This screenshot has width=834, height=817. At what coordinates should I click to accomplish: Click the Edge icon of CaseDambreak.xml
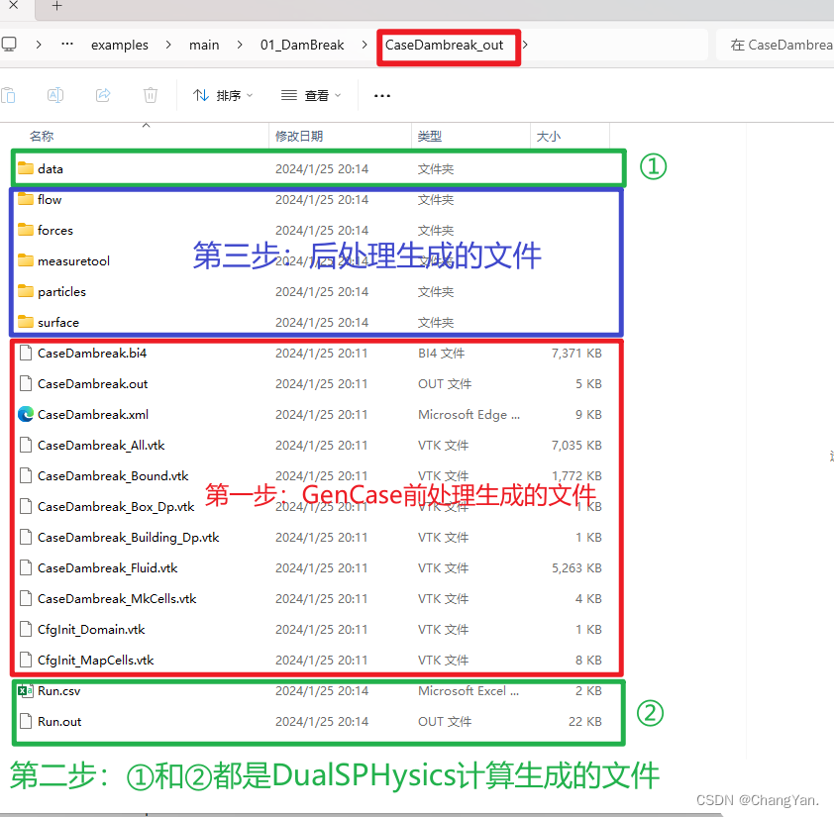[x=26, y=414]
